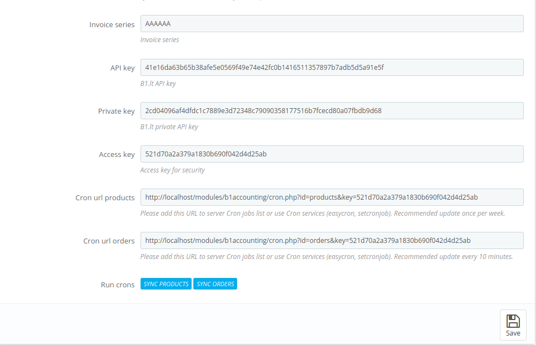
Task: Select the Private key input box
Action: tap(332, 111)
